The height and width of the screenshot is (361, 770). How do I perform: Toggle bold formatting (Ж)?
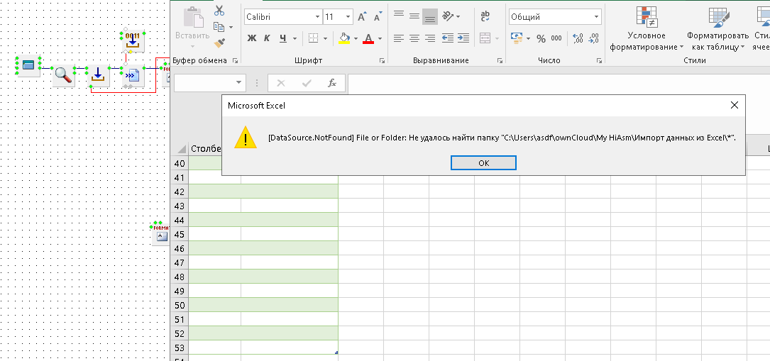click(x=252, y=38)
